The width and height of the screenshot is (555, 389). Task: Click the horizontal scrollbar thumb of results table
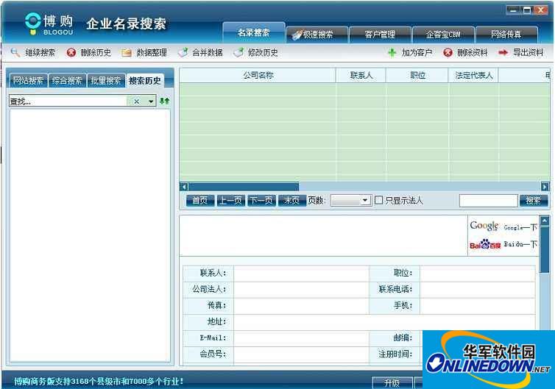tap(243, 187)
